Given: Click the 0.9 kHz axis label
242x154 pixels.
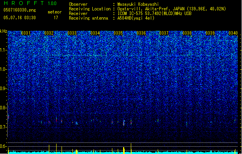Looking at the screenshot, I should (x=3, y=89).
